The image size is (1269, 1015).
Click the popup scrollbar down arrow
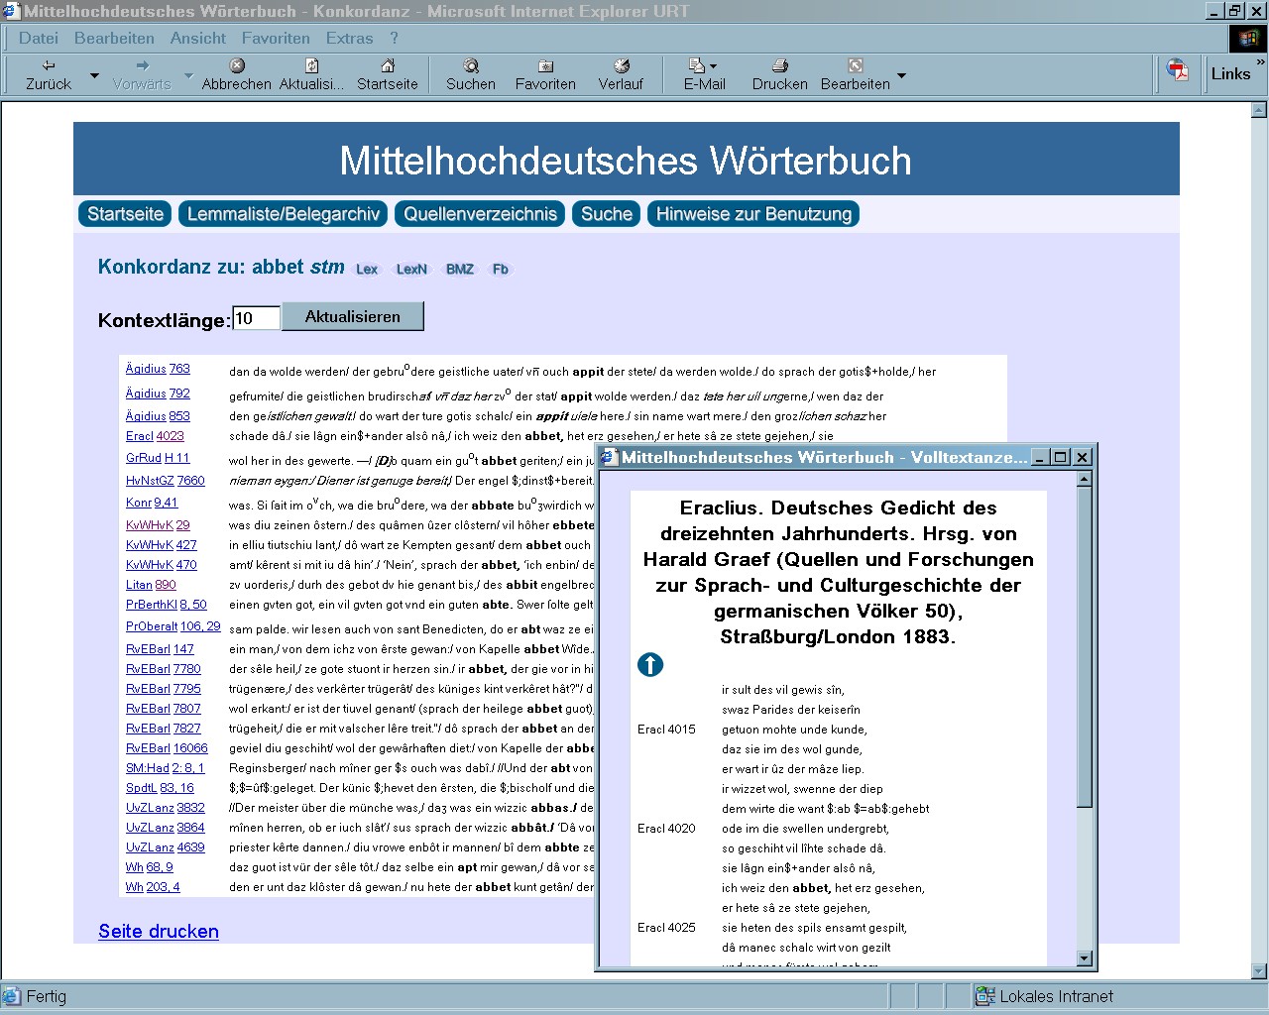(1084, 959)
